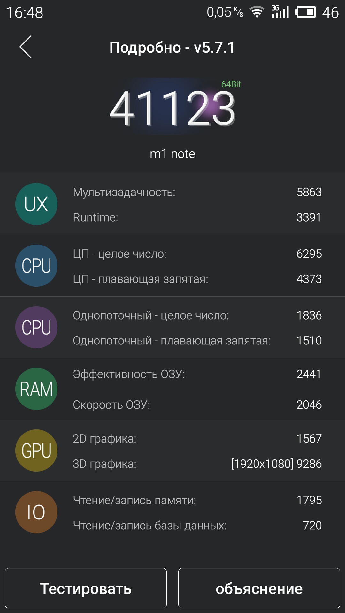The height and width of the screenshot is (613, 345).
Task: Select the brown IO category icon
Action: click(36, 512)
